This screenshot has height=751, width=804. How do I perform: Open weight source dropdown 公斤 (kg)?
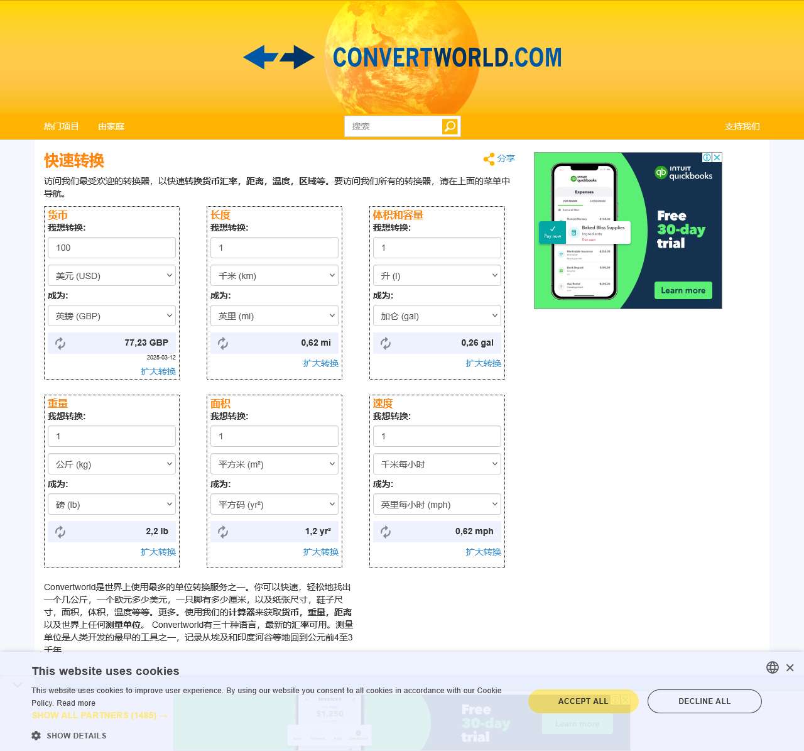tap(112, 464)
